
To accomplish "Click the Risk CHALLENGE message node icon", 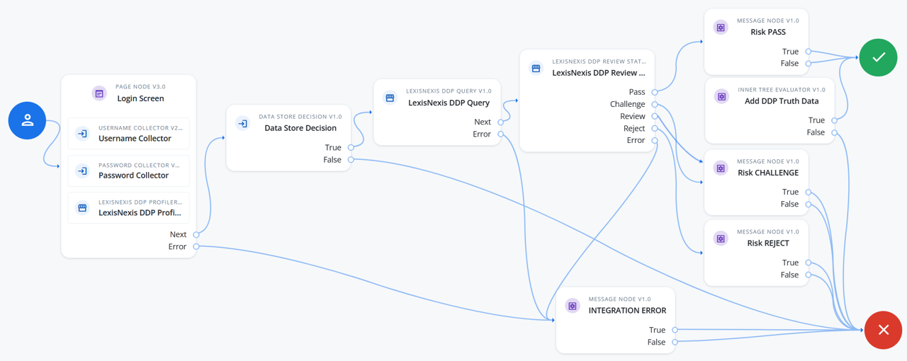I will click(x=721, y=168).
